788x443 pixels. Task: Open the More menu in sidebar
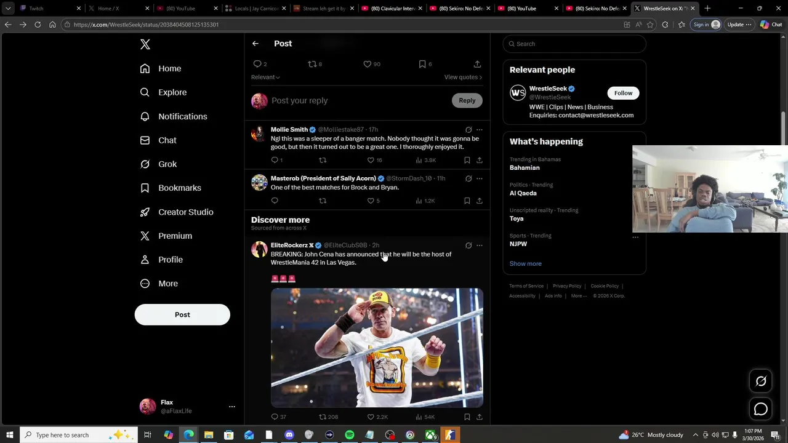159,284
